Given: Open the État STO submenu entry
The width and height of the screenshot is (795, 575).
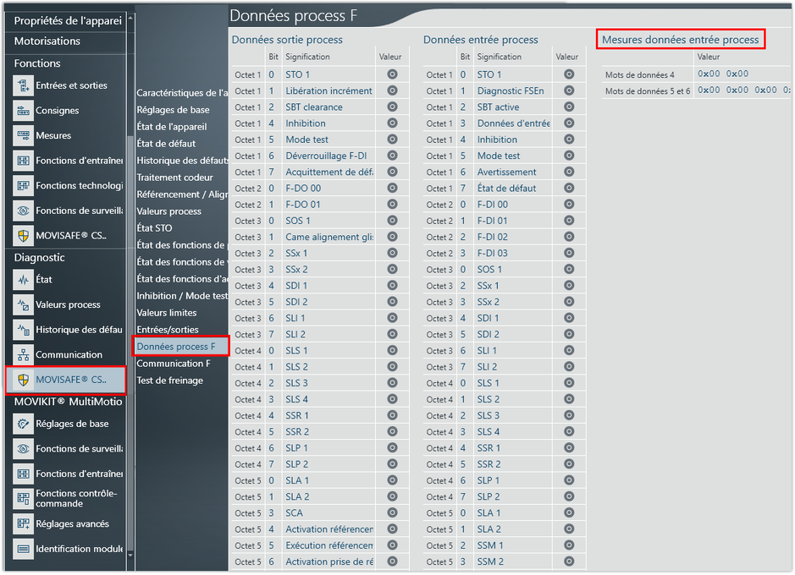Looking at the screenshot, I should [x=154, y=228].
